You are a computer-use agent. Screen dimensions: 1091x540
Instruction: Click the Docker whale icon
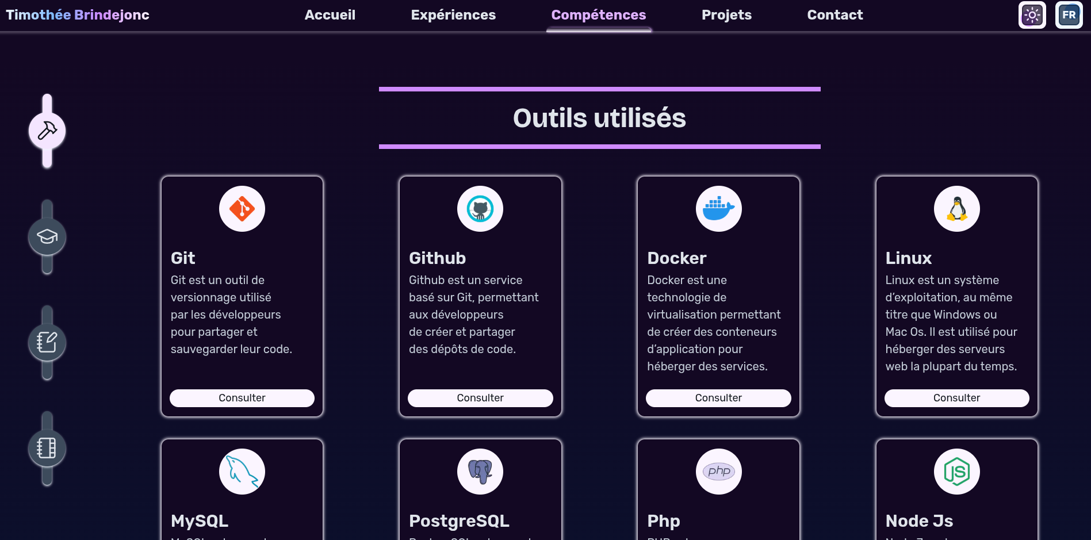pyautogui.click(x=719, y=209)
